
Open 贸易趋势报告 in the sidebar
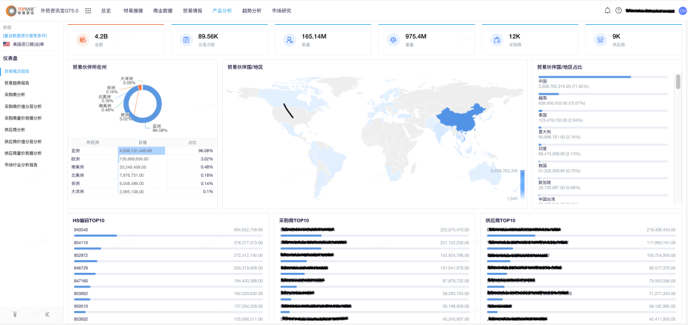click(17, 83)
